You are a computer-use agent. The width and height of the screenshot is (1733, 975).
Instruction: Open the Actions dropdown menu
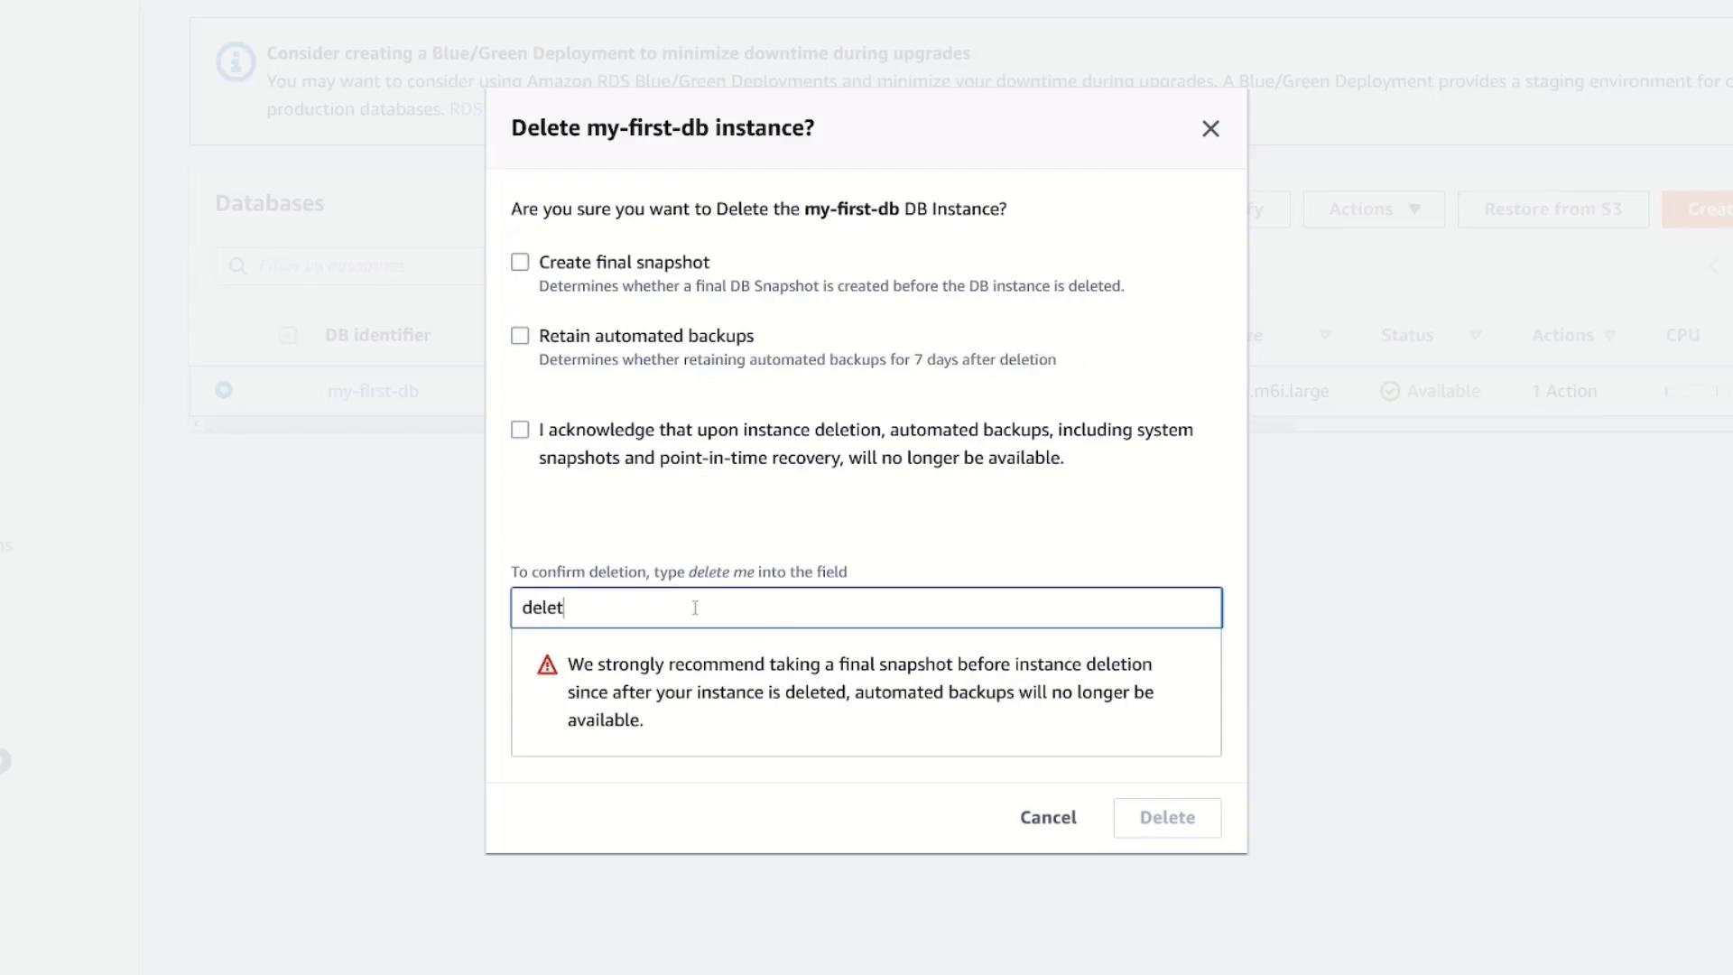1373,209
